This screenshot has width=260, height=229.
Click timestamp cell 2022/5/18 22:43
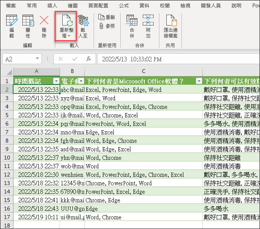(36, 209)
